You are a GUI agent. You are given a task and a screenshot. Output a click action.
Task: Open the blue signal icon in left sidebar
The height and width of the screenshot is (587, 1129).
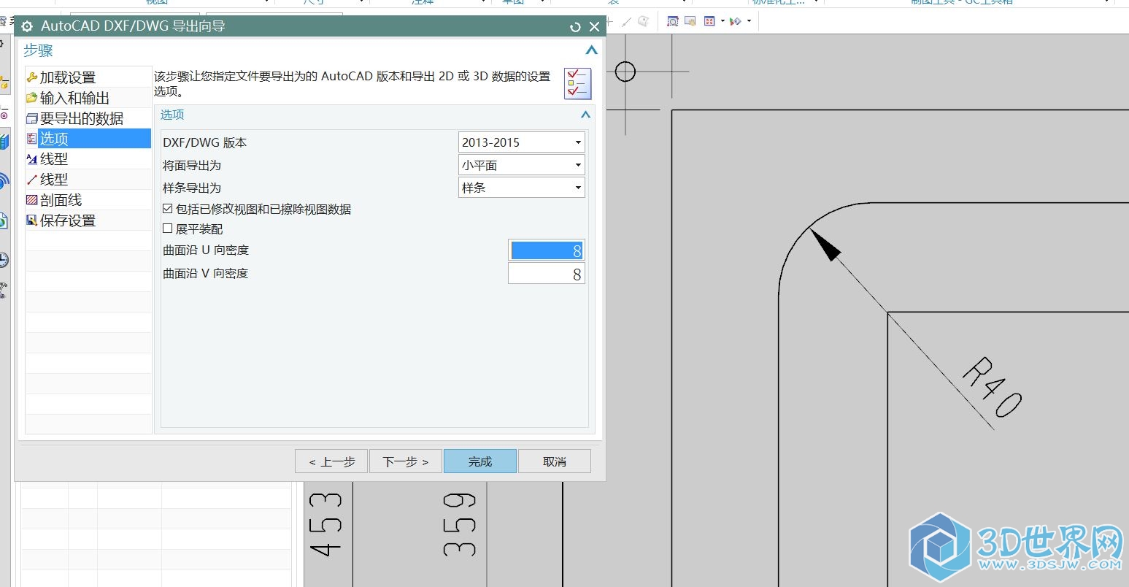[x=4, y=180]
